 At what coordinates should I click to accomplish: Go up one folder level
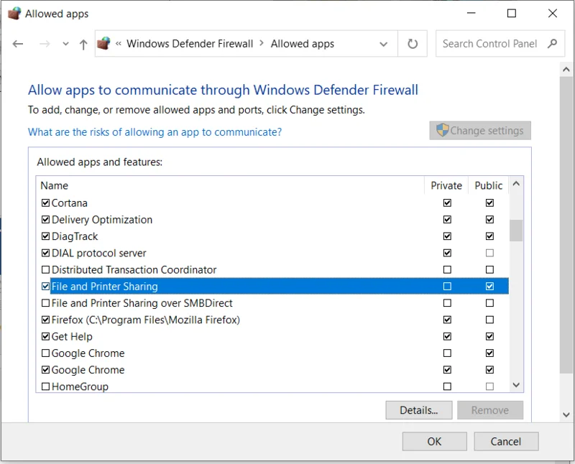(x=83, y=45)
